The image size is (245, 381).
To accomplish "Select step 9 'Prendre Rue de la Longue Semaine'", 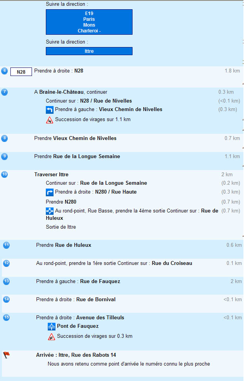I will point(77,156).
